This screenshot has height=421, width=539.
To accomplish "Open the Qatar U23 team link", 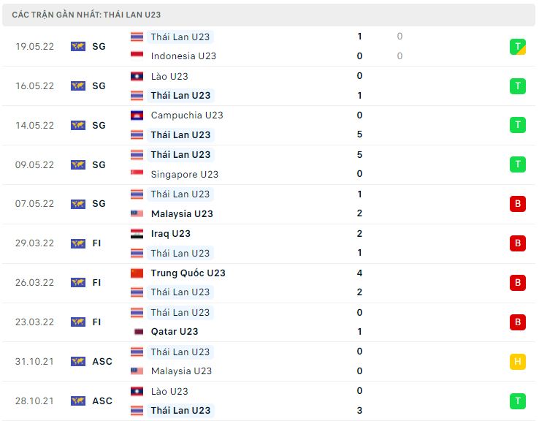I will point(174,332).
